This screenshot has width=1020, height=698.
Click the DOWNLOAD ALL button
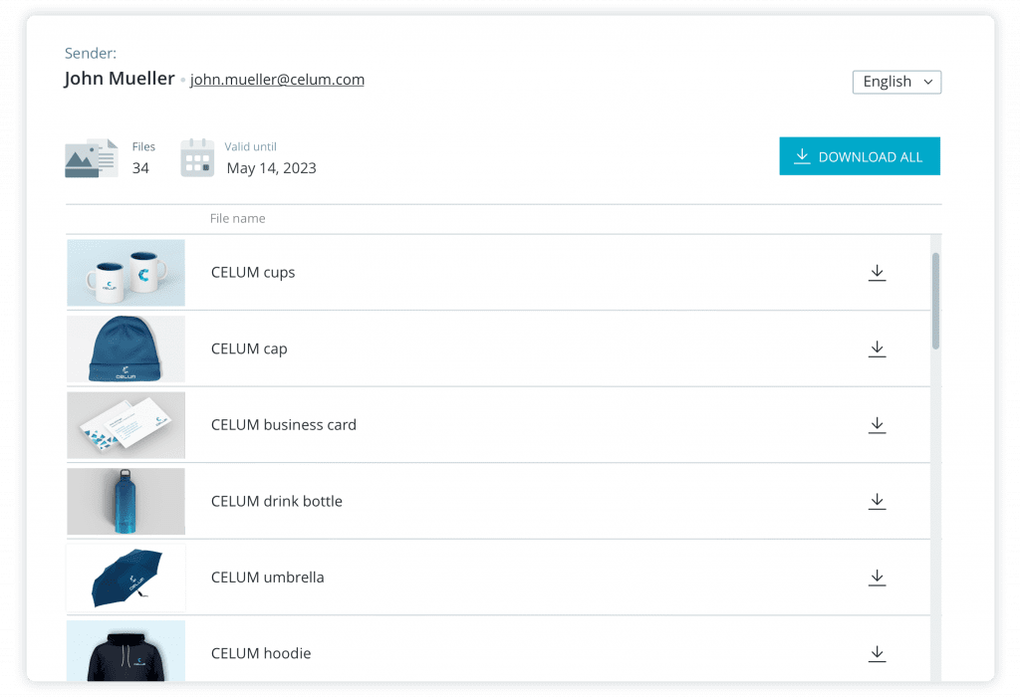[860, 156]
